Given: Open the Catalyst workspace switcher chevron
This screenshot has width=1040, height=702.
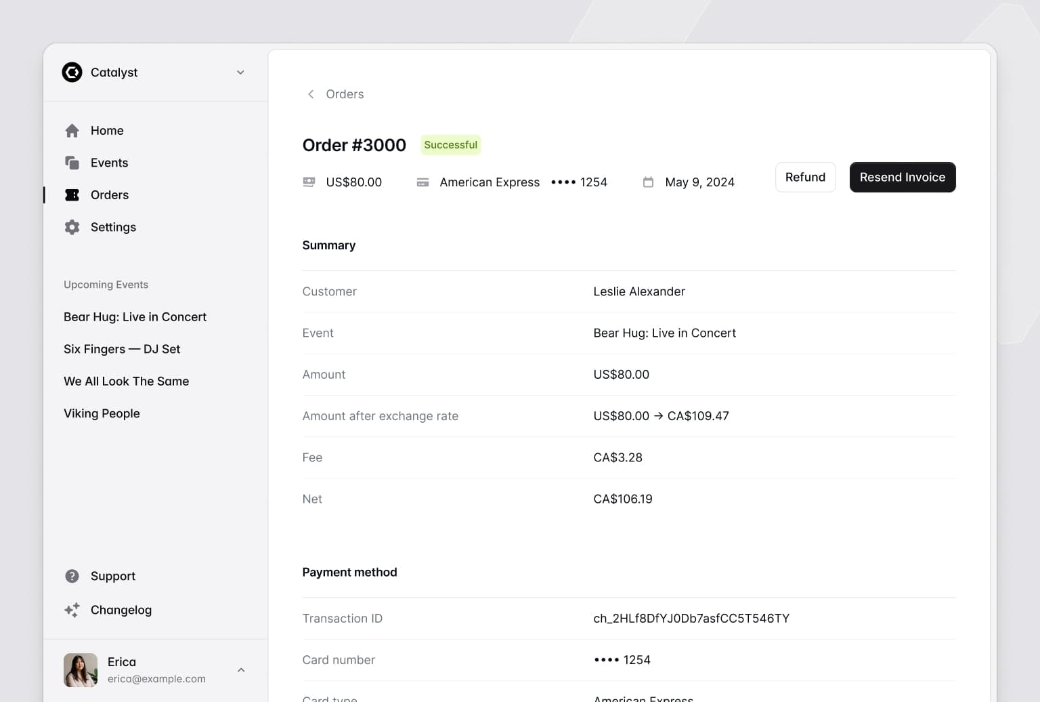Looking at the screenshot, I should [x=240, y=72].
